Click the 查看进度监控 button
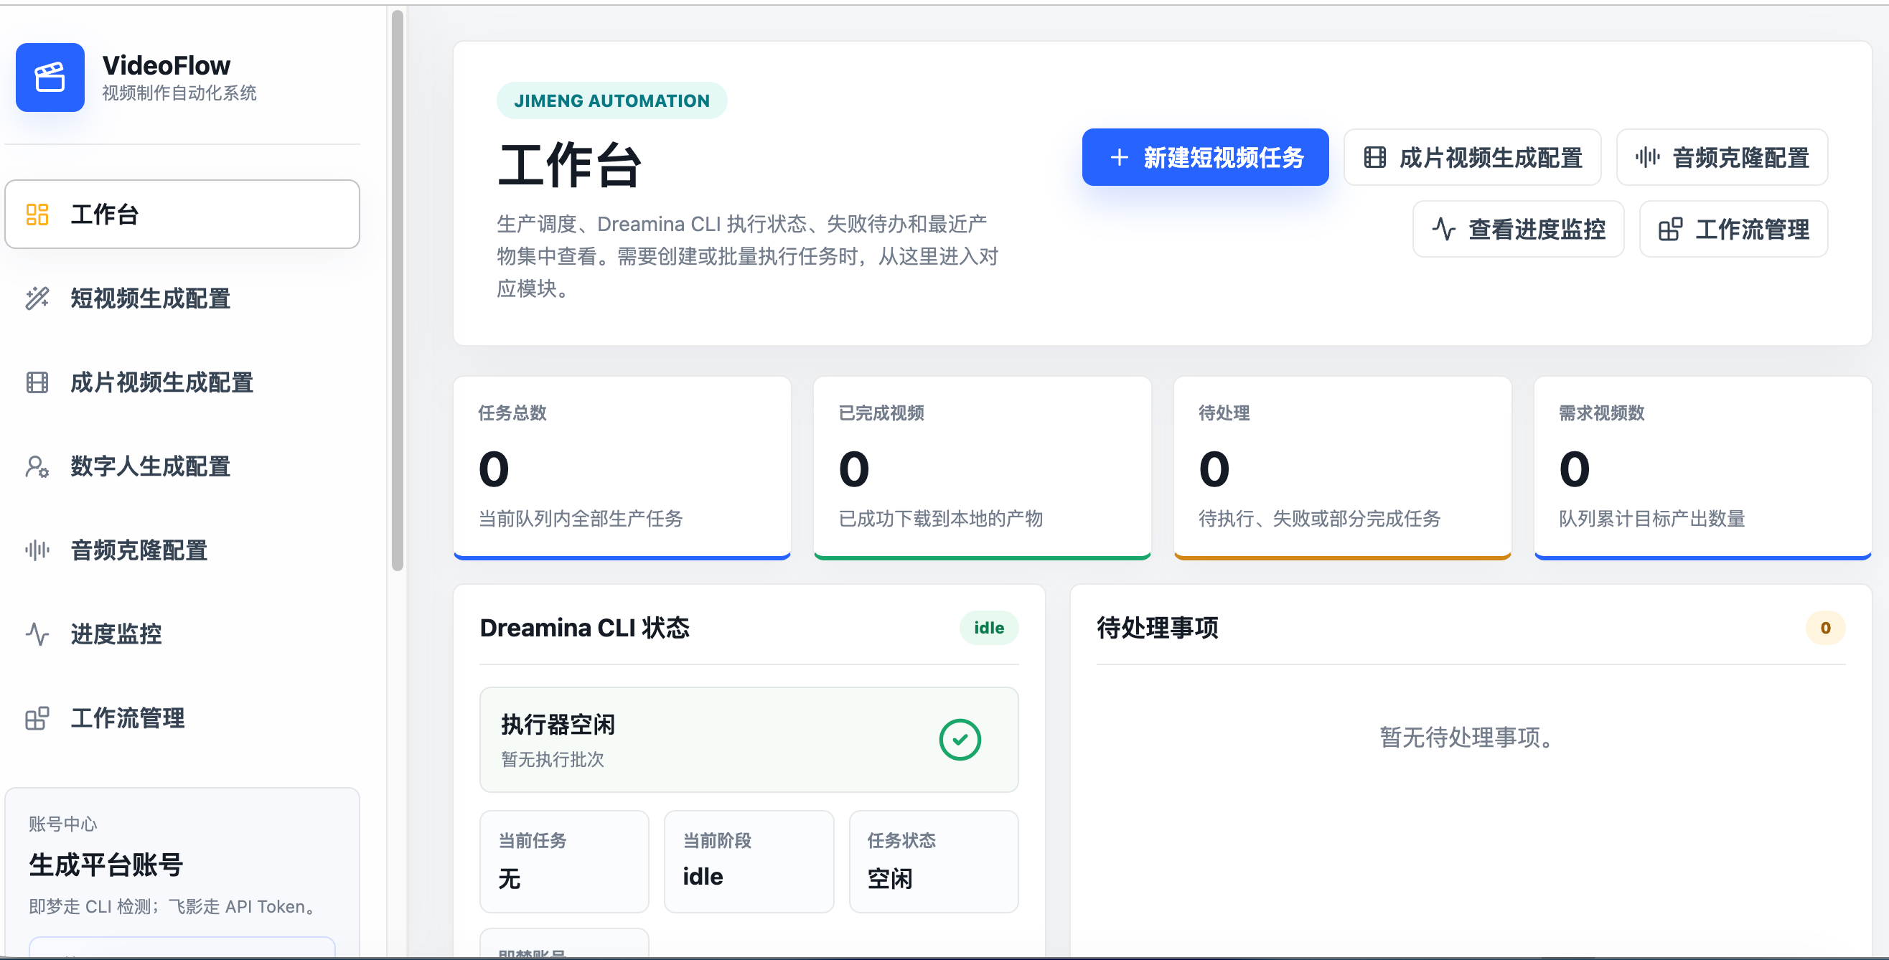The image size is (1889, 960). [1518, 229]
